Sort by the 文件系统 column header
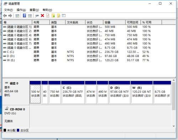The image size is (178, 140). (75, 22)
